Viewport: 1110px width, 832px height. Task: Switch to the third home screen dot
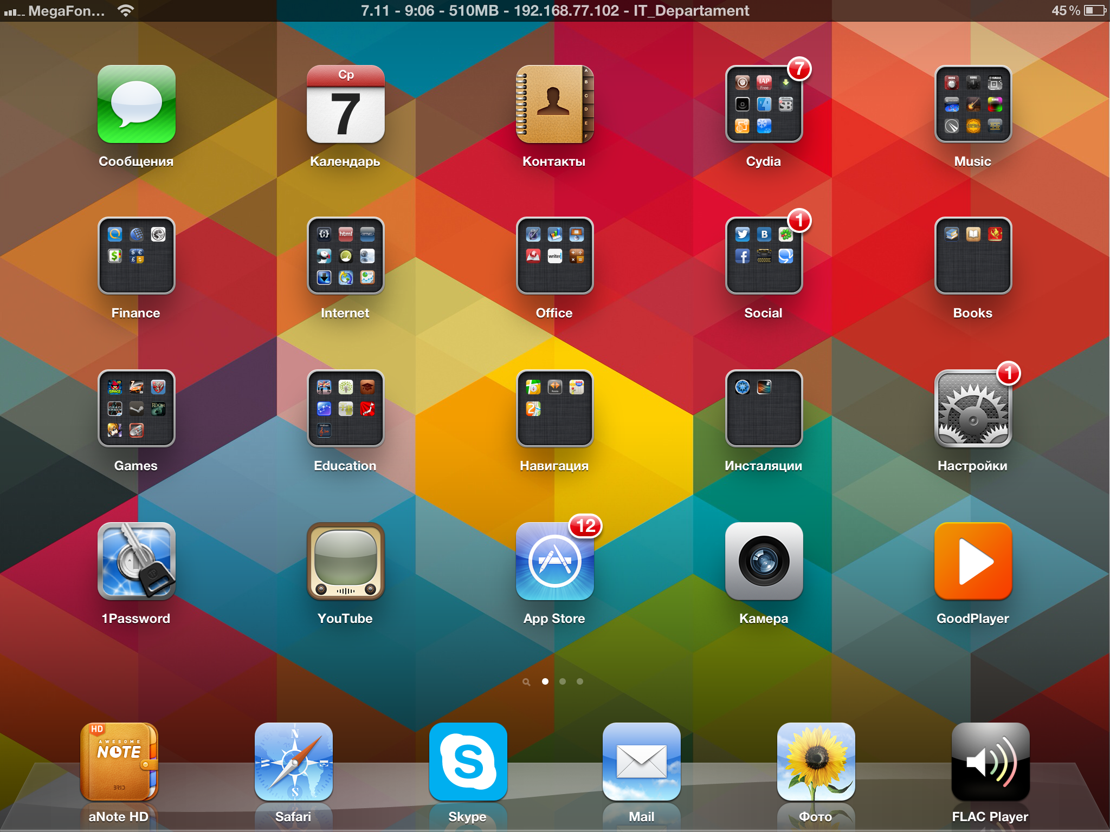pos(580,681)
